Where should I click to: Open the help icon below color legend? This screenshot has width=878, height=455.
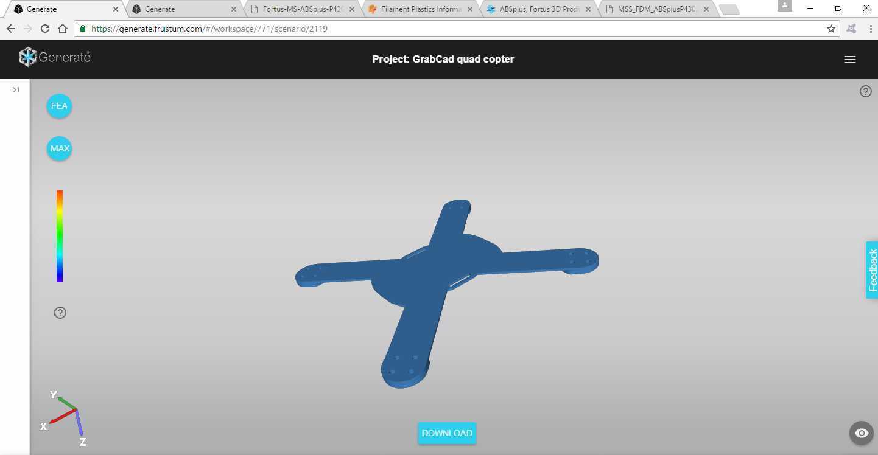(x=60, y=313)
